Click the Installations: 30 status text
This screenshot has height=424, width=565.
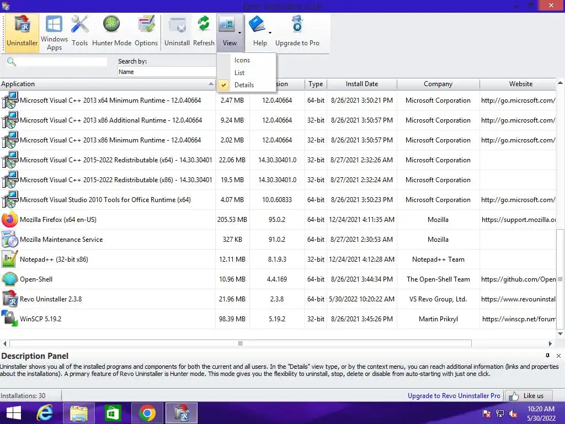pyautogui.click(x=23, y=395)
